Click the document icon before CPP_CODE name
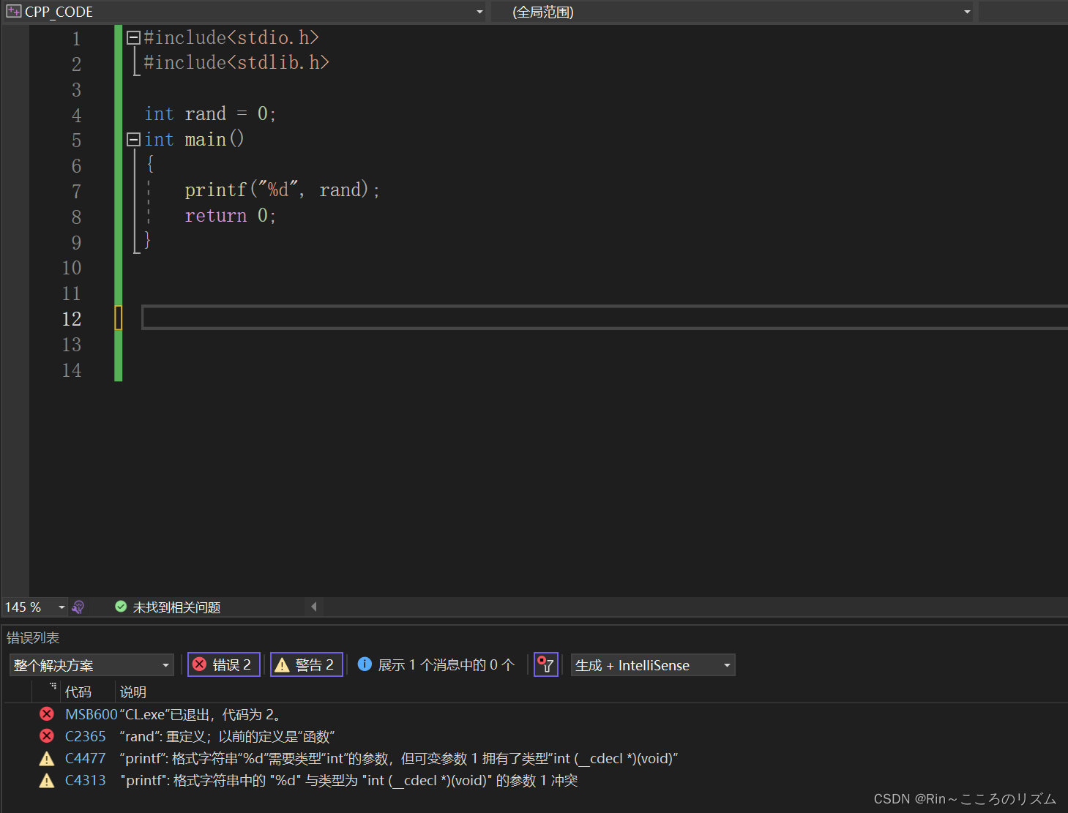The width and height of the screenshot is (1068, 813). 13,11
